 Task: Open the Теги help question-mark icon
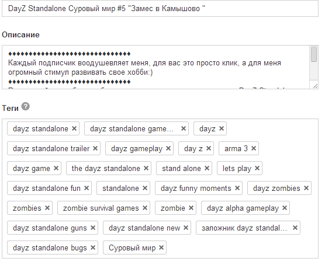26,106
